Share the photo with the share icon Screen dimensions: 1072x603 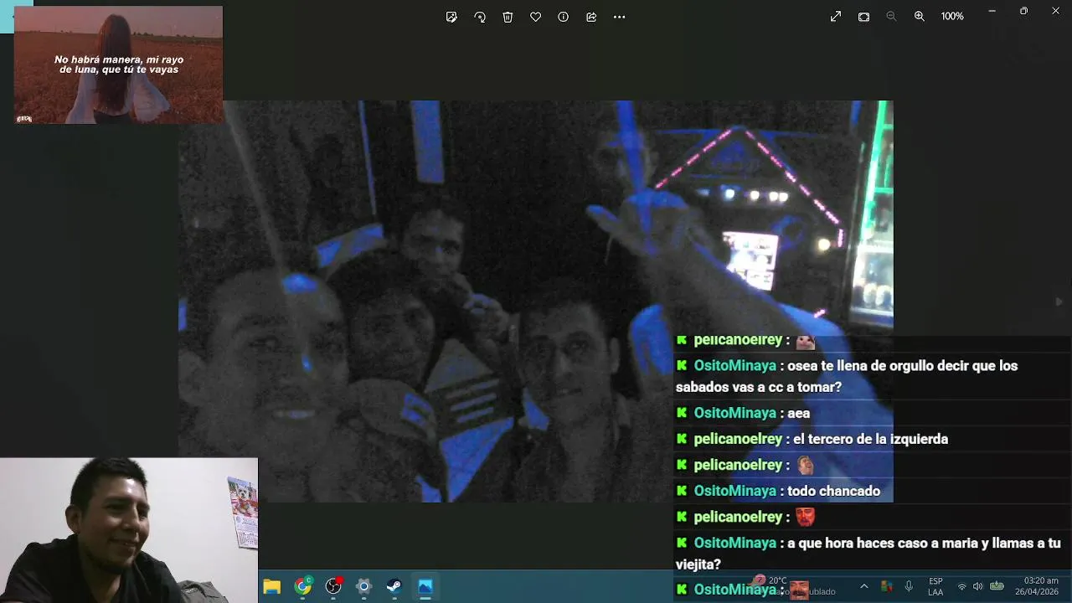[591, 17]
